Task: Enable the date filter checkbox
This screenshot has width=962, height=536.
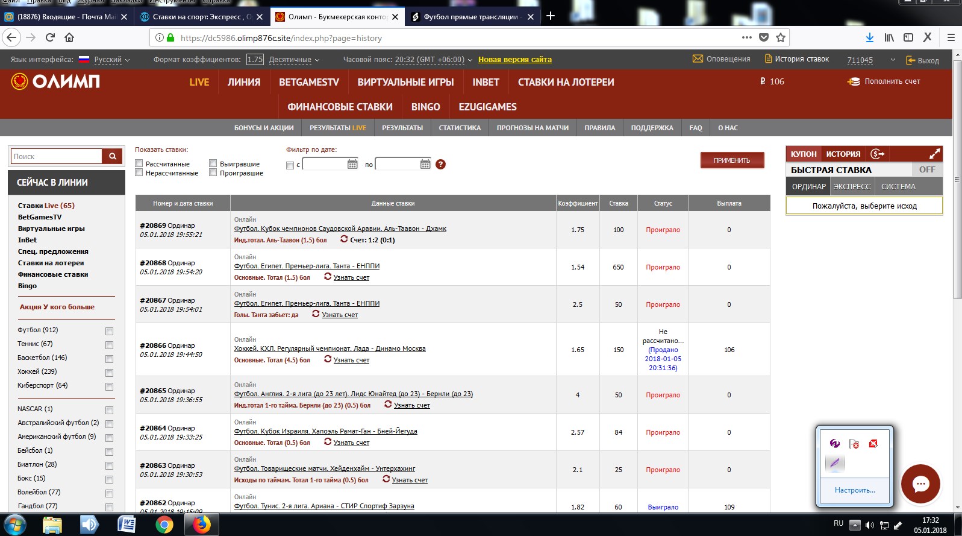Action: point(290,165)
